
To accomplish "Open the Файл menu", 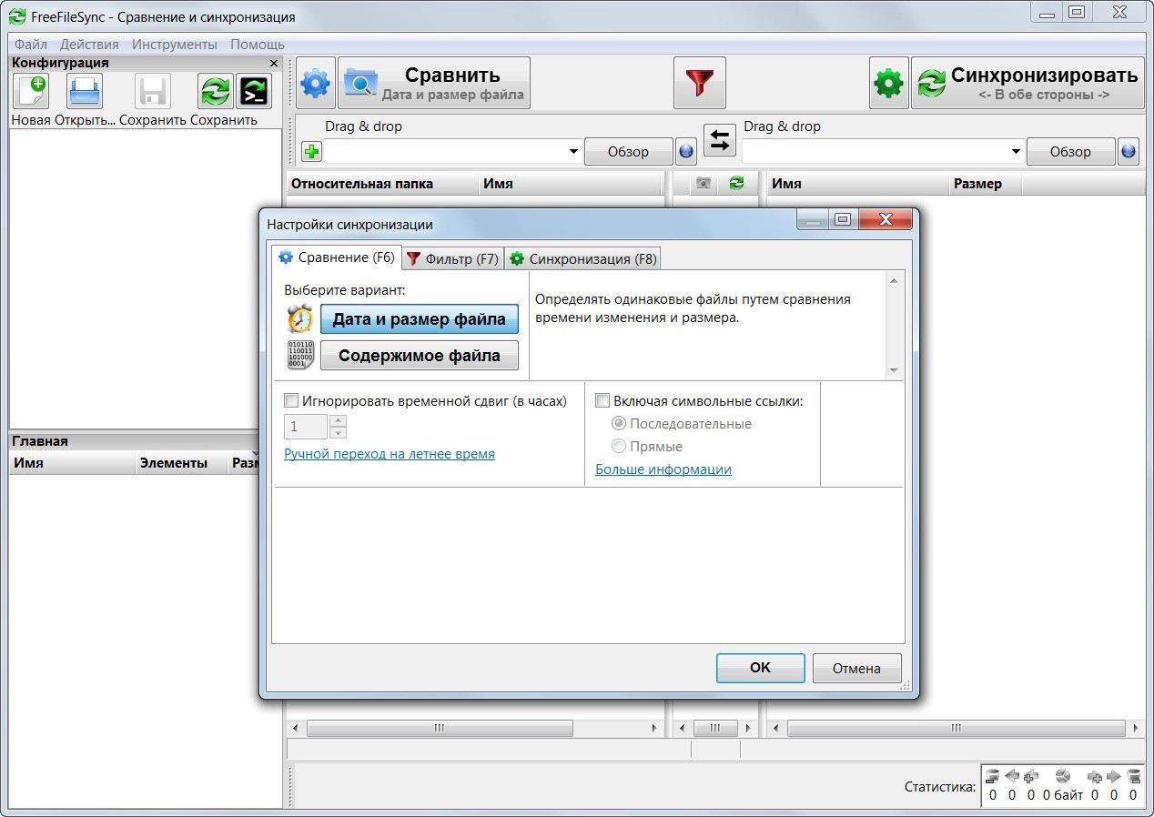I will (31, 44).
